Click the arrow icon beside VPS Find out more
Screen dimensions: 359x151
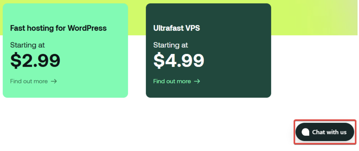197,81
